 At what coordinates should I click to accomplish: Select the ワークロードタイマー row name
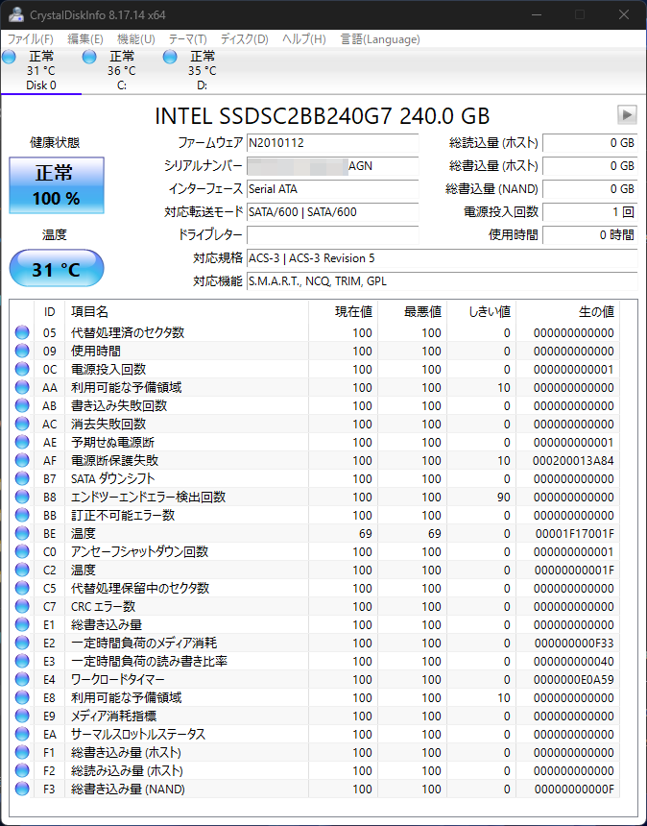click(117, 680)
